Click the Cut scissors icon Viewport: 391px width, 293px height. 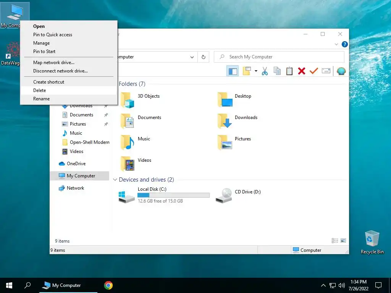pyautogui.click(x=265, y=71)
